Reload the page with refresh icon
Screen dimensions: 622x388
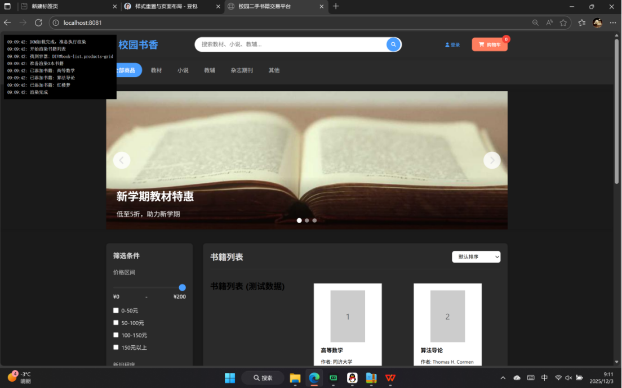(38, 22)
